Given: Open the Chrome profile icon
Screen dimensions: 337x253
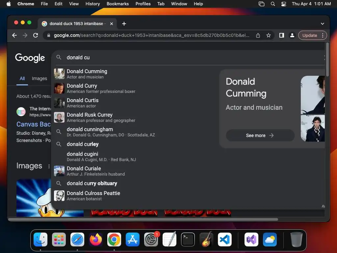Looking at the screenshot, I should (x=292, y=35).
